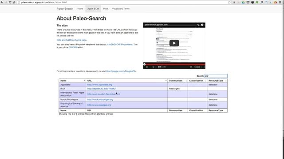Sort by Communities column header
284x159 pixels.
(177, 81)
